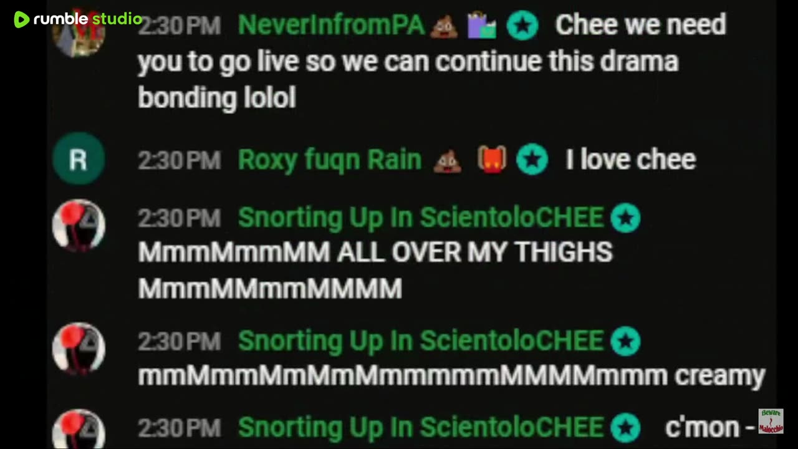Click the 2:30 PM timestamp on Roxy's message
The height and width of the screenshot is (449, 798).
[x=180, y=161]
